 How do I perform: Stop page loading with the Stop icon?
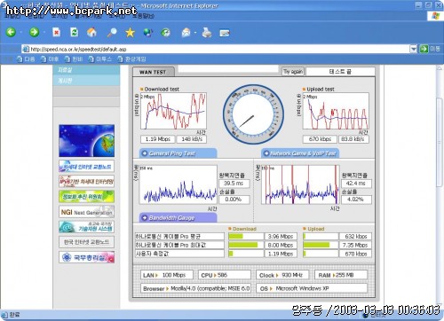pos(56,32)
